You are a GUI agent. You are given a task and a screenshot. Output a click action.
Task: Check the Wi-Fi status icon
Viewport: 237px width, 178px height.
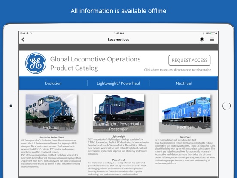pyautogui.click(x=27, y=33)
